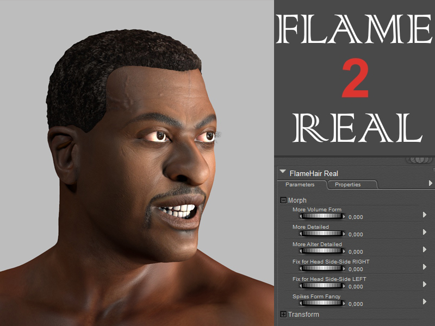Click the More Detailed dial
Image resolution: width=435 pixels, height=326 pixels.
click(x=322, y=234)
